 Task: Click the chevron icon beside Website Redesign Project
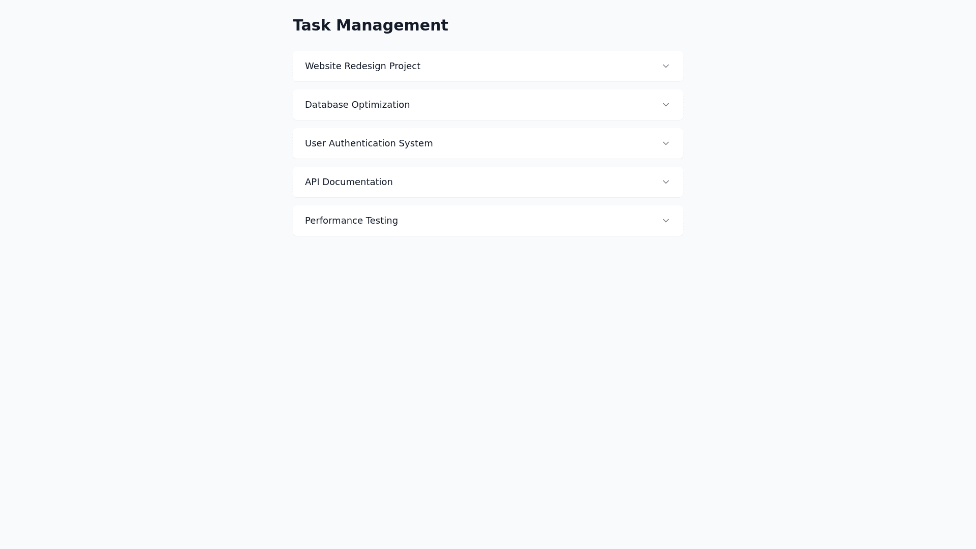(x=666, y=66)
